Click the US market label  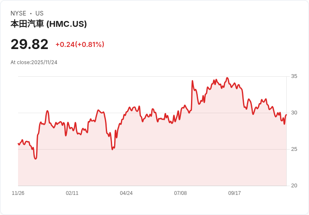pyautogui.click(x=39, y=13)
